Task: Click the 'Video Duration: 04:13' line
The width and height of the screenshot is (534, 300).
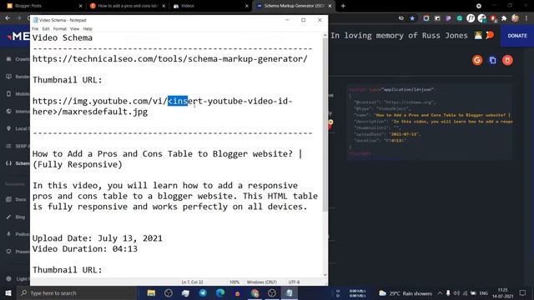Action: (85, 248)
